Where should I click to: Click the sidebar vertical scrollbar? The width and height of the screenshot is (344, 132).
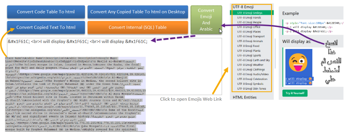pos(276,54)
